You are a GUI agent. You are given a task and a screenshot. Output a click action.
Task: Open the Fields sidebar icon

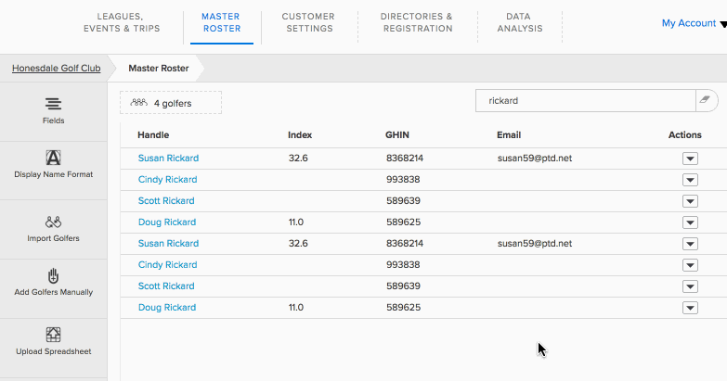click(x=53, y=104)
